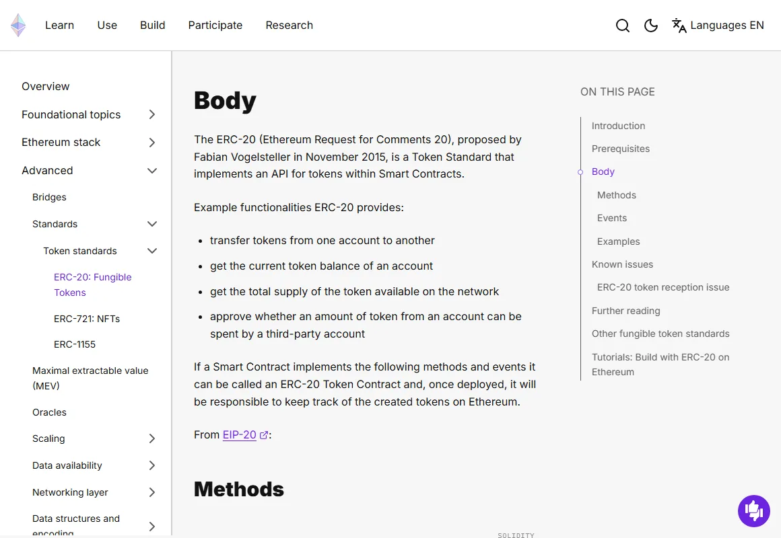Open Bridges sidebar page
Screen dimensions: 781x538
click(49, 197)
